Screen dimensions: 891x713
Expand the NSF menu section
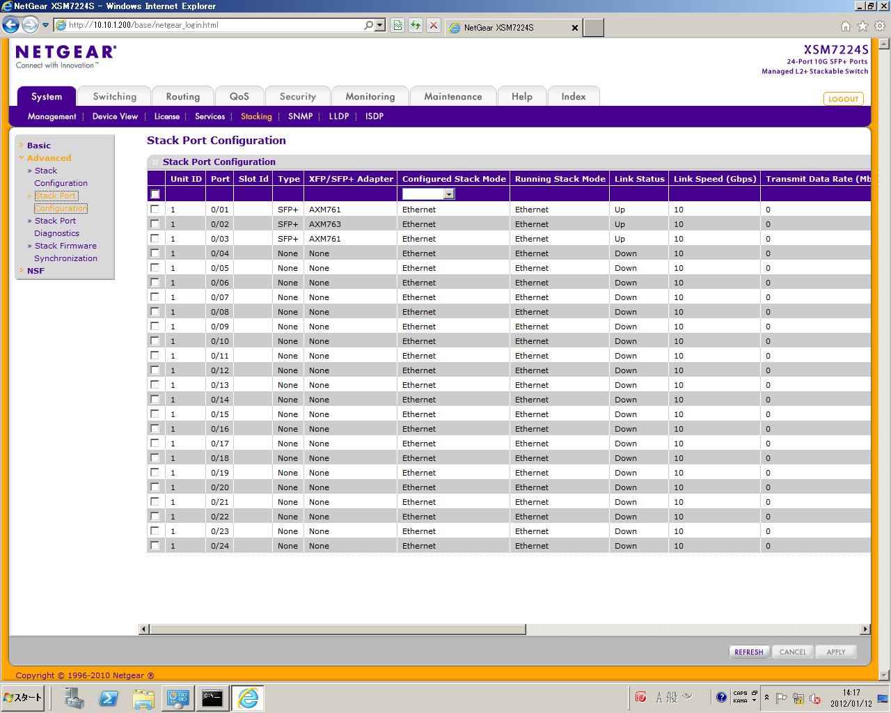click(x=36, y=271)
